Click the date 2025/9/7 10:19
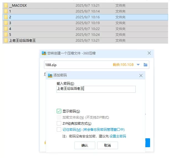 tap(87, 23)
